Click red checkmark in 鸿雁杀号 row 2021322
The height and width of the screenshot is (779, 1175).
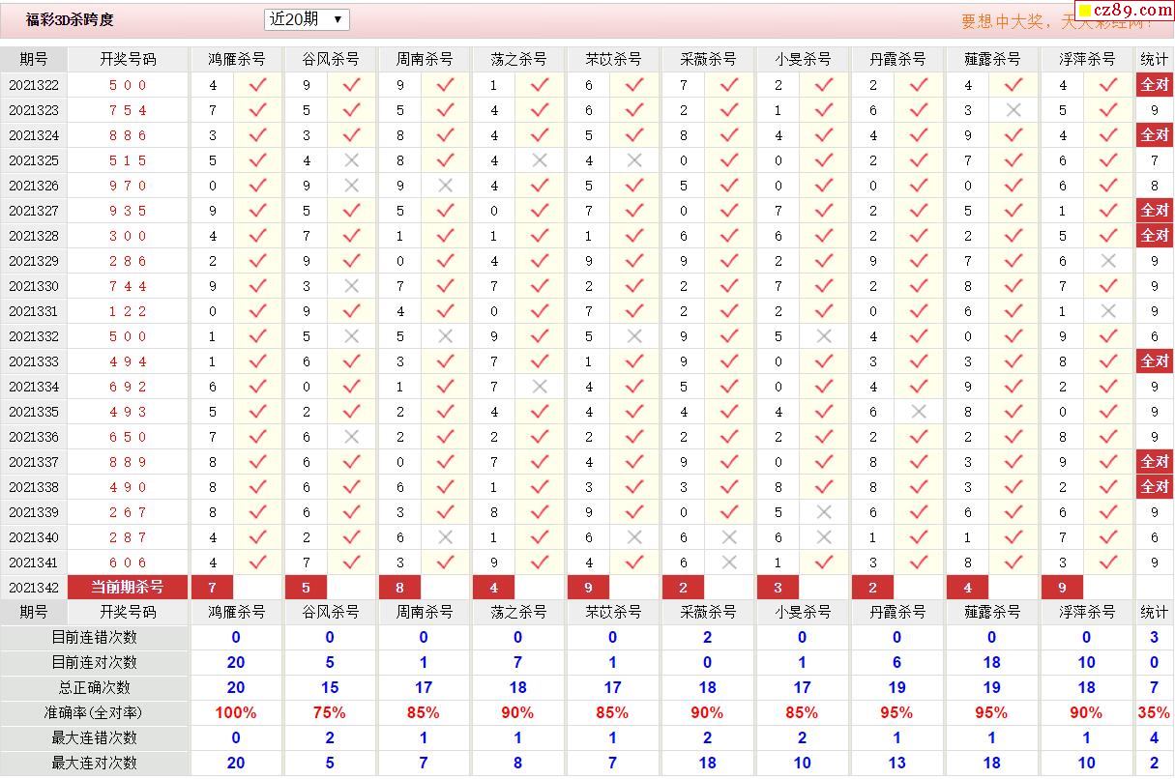(257, 85)
